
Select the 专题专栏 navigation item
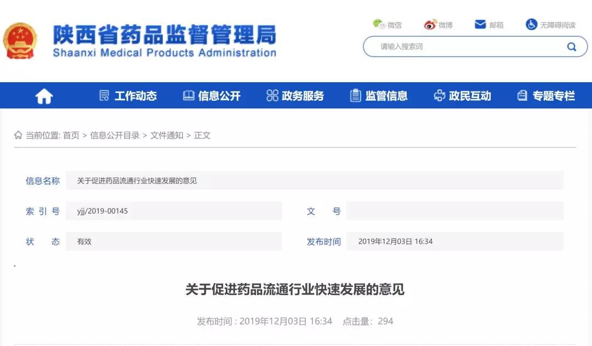[x=546, y=96]
